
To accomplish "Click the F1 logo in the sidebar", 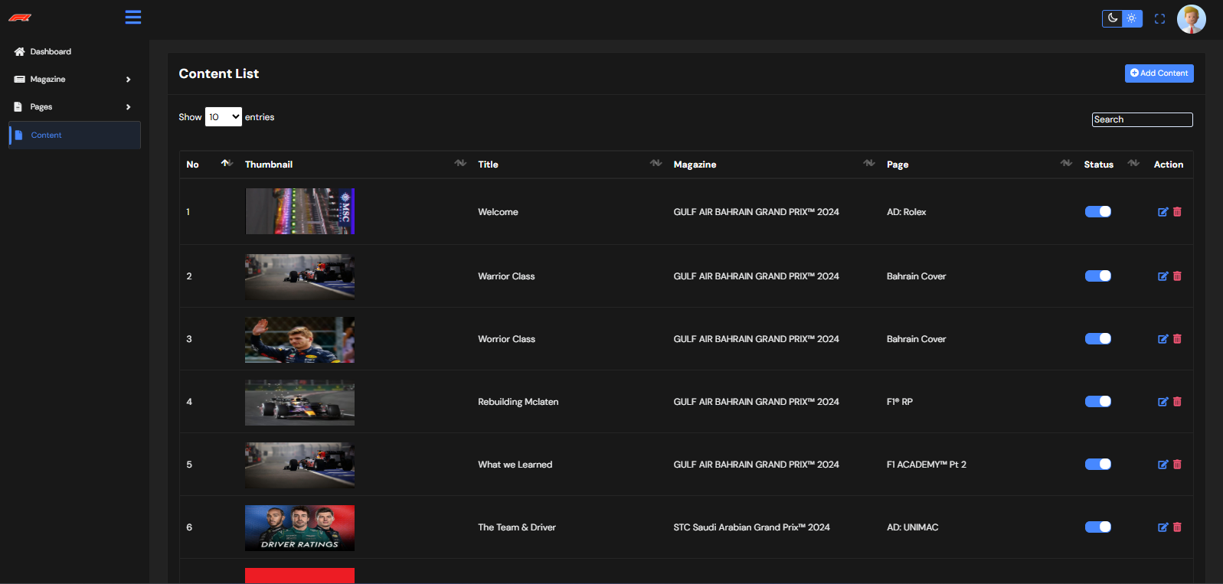I will coord(20,18).
